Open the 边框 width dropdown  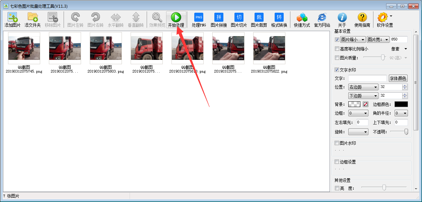click(358, 113)
